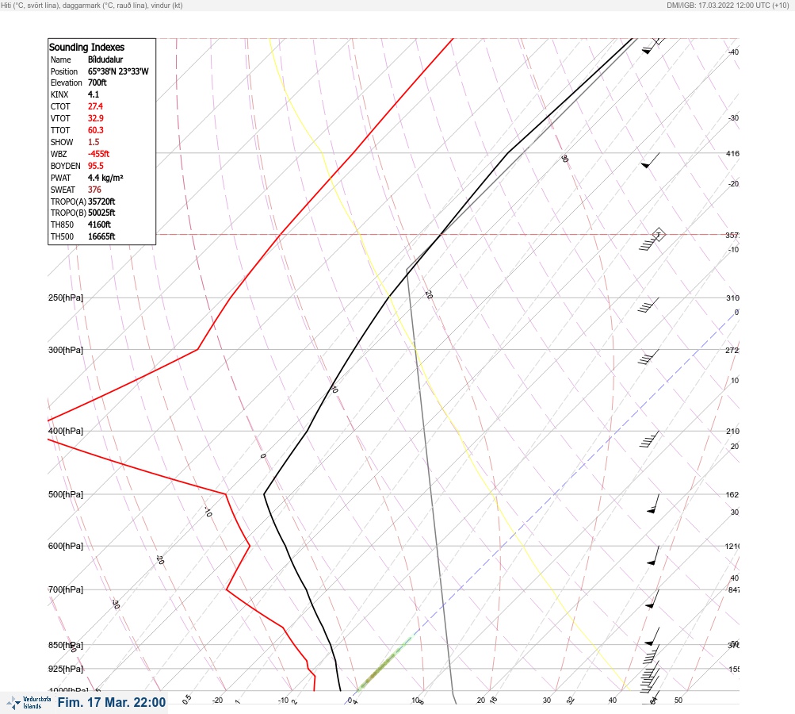Screen dimensions: 795x714
Task: Select BOYDEN value 95.5
Action: click(x=96, y=166)
